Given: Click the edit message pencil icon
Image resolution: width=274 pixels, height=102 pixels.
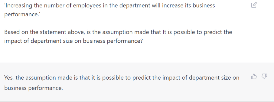Looking at the screenshot, I should pos(254,5).
